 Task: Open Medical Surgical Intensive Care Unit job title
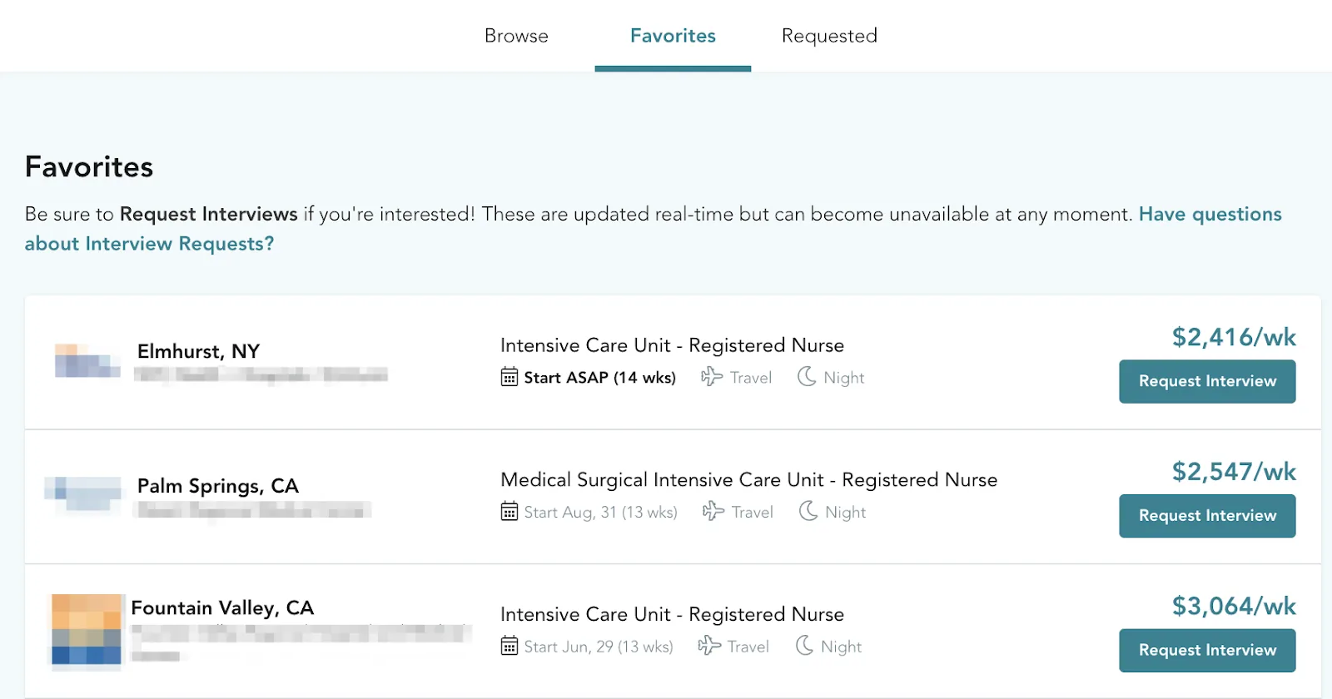click(748, 480)
